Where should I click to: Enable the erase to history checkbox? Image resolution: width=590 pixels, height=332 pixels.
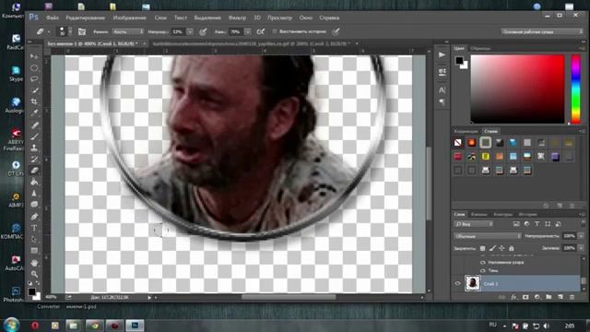pyautogui.click(x=275, y=31)
